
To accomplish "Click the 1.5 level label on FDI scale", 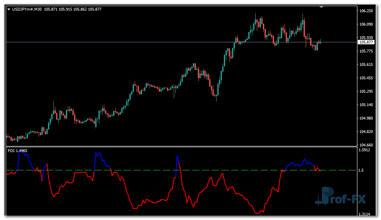I will pos(361,170).
